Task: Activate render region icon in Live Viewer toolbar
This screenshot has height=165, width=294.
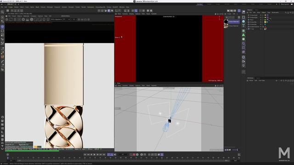Action: coord(36,19)
